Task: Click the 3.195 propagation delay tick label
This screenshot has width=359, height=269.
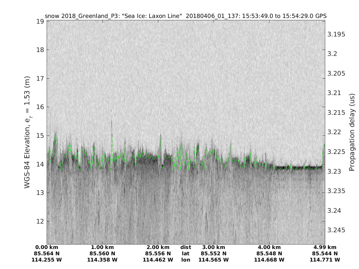Action: point(337,34)
